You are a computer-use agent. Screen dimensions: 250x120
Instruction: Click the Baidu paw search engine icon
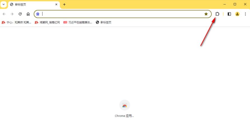click(38, 14)
